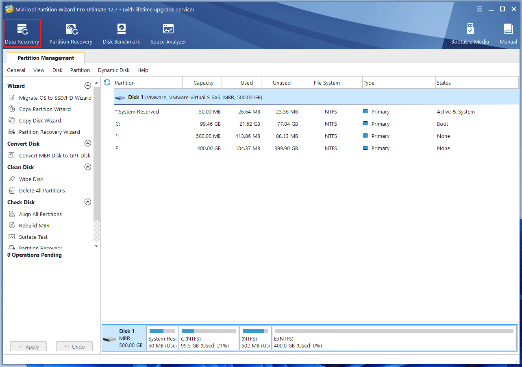522x367 pixels.
Task: Click the Apply button
Action: [28, 347]
